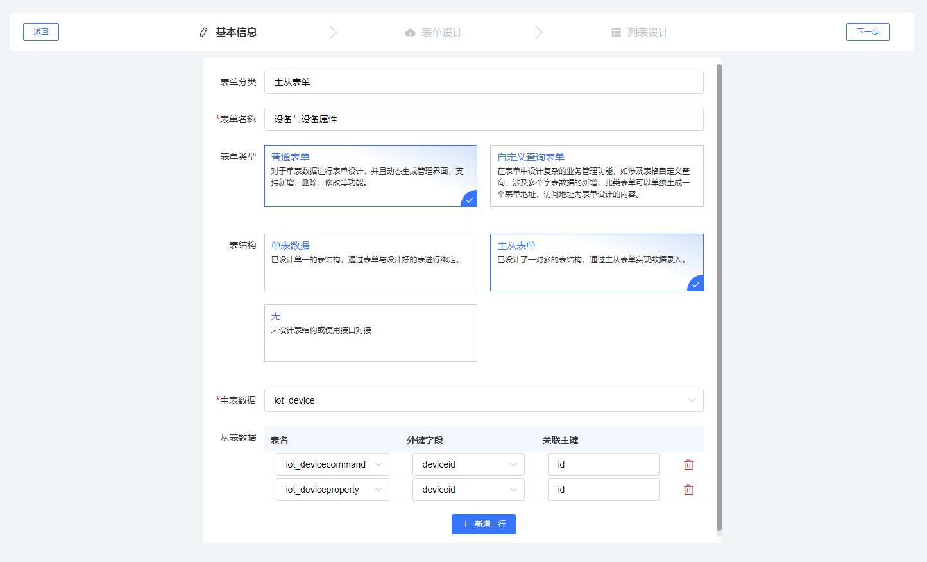Select the 普通表单 form type card
927x562 pixels.
[370, 175]
